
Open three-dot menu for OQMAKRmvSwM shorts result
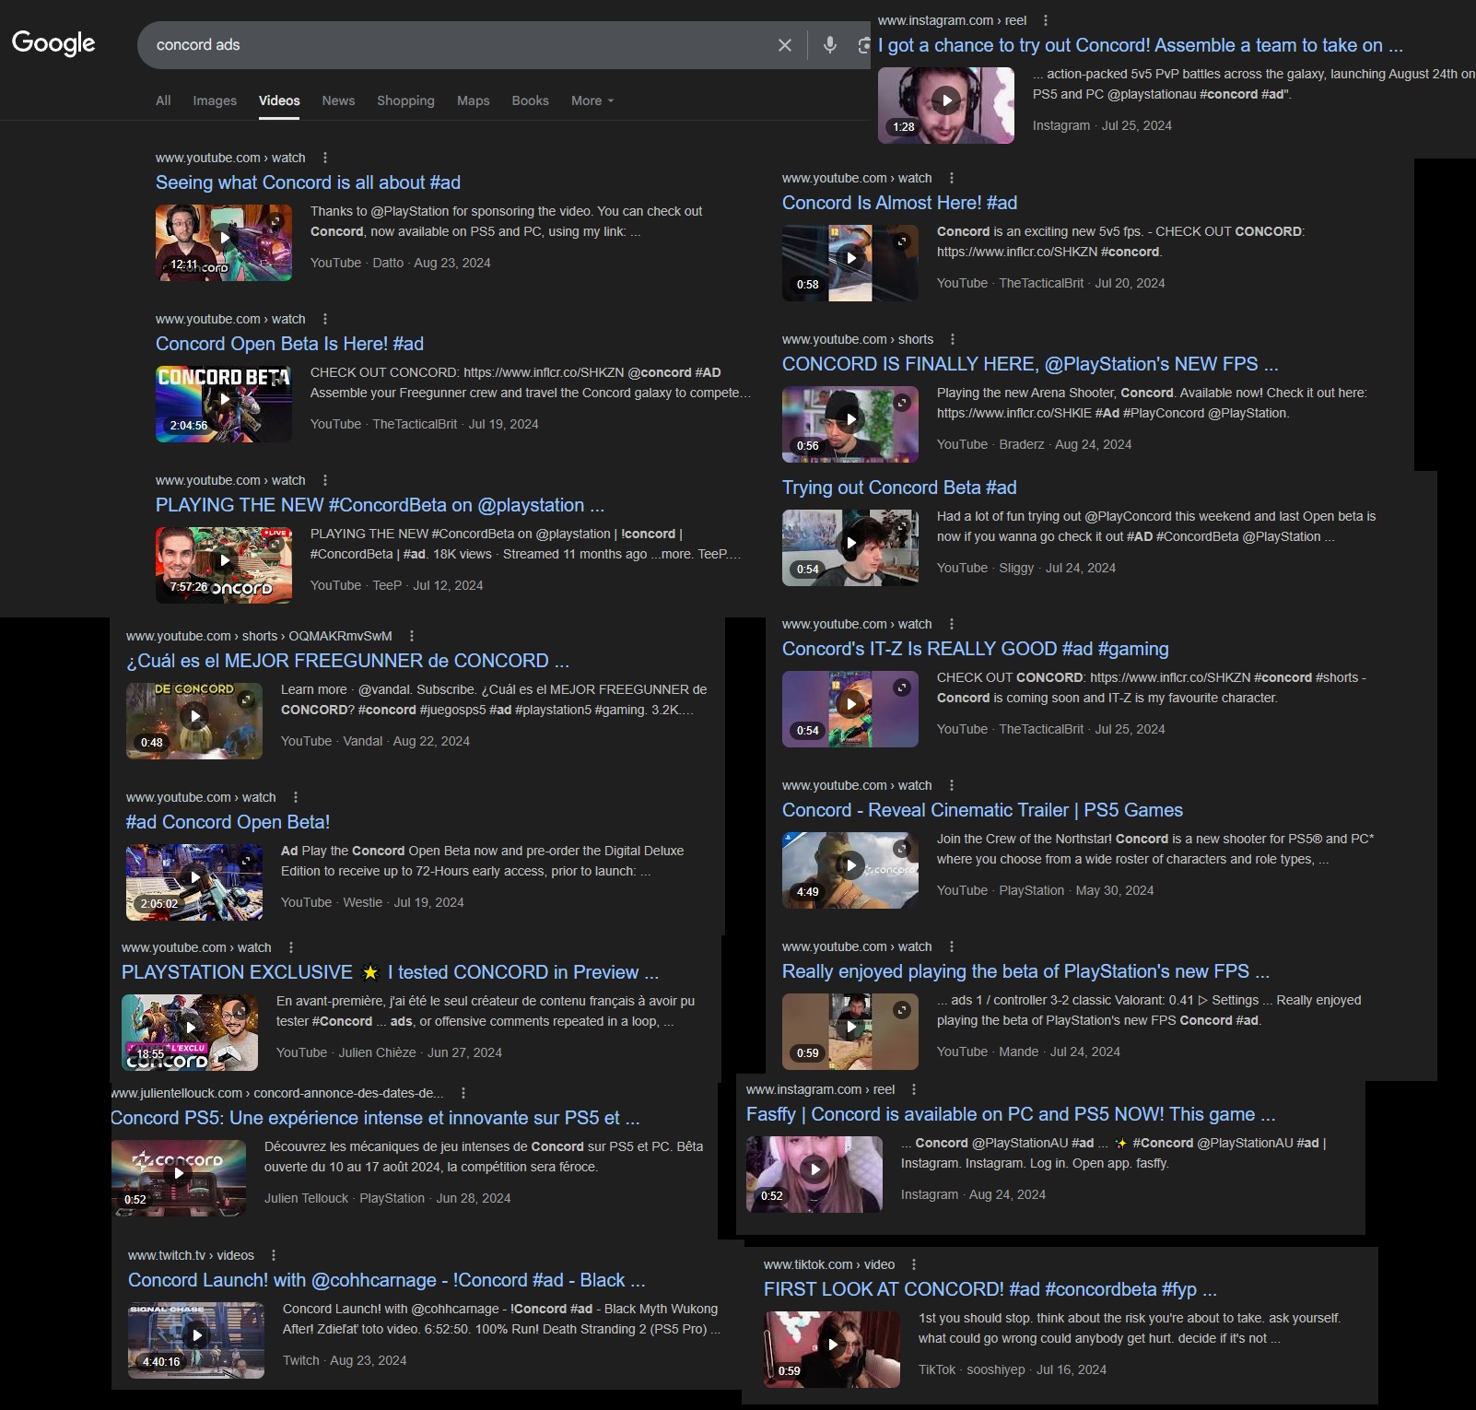tap(412, 636)
